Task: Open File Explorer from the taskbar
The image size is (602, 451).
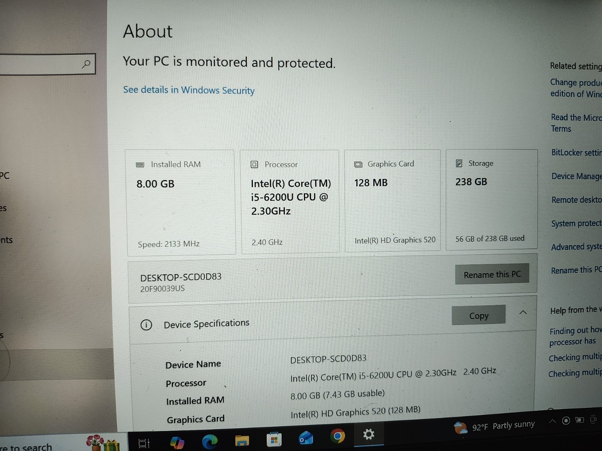Action: (x=242, y=440)
